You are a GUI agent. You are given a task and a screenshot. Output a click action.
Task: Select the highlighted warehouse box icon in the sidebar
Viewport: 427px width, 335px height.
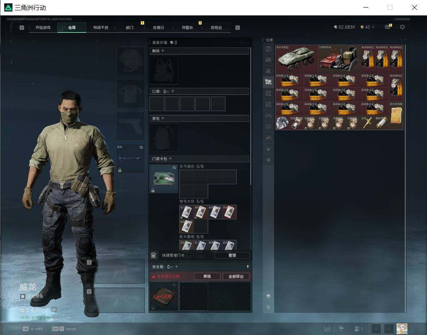pos(268,82)
